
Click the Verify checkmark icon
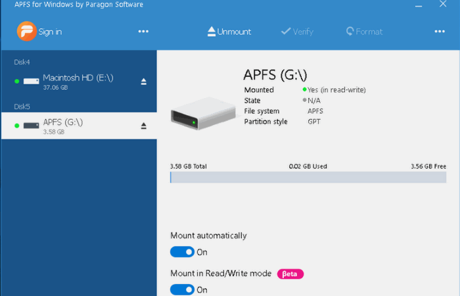pos(286,31)
